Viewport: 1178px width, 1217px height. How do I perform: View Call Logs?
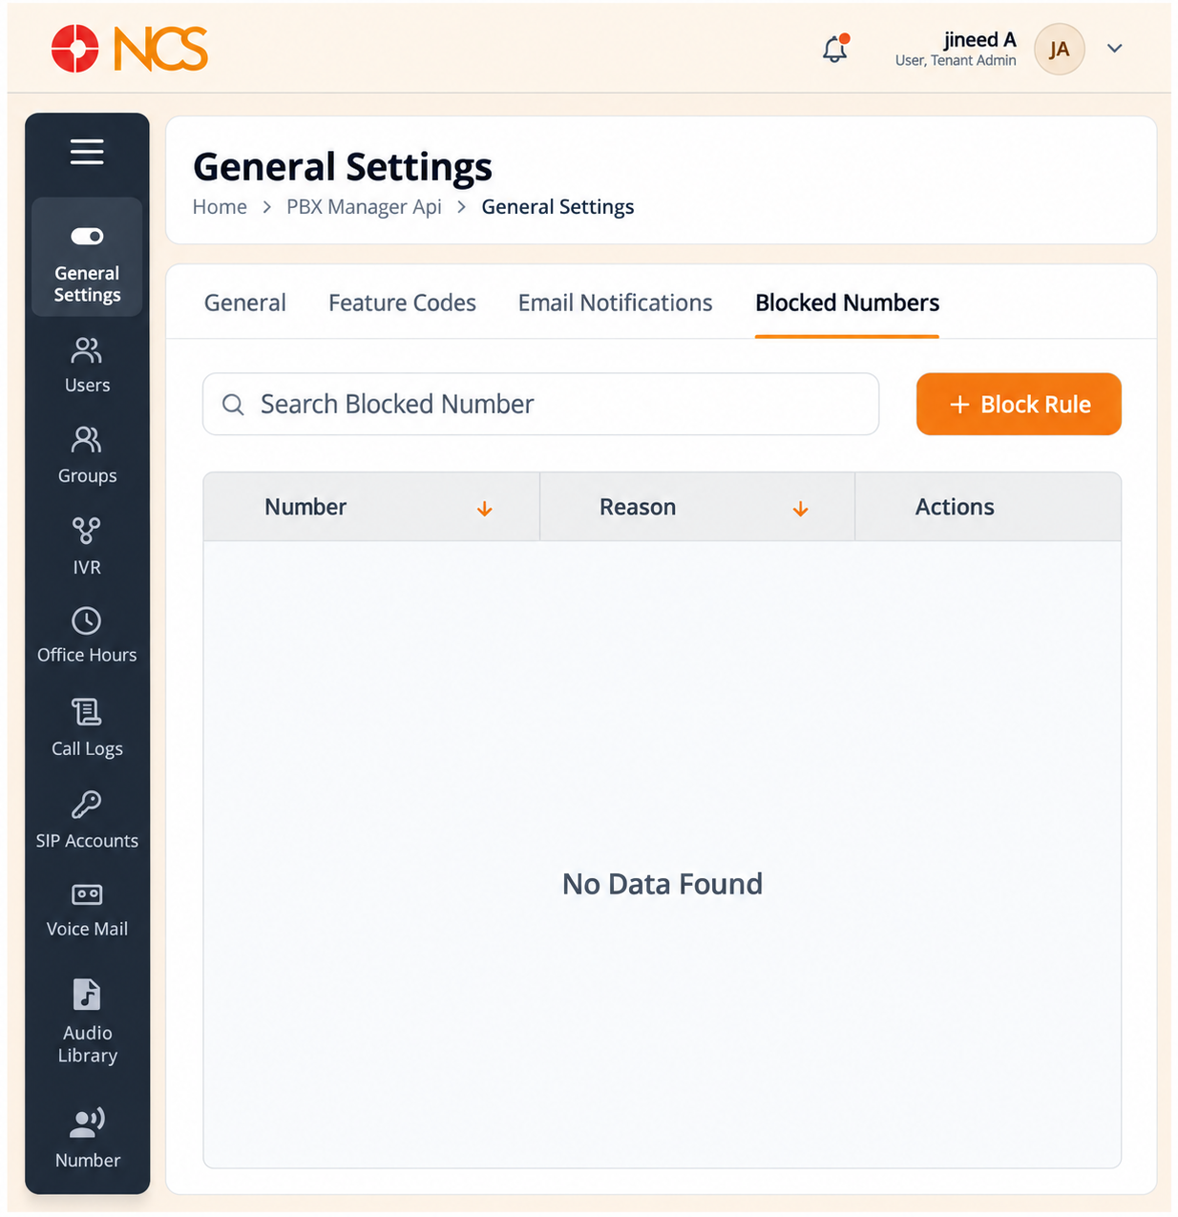click(87, 729)
